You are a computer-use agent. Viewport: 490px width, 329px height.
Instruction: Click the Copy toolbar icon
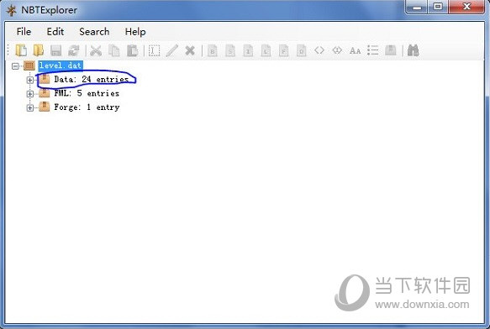pyautogui.click(x=114, y=50)
